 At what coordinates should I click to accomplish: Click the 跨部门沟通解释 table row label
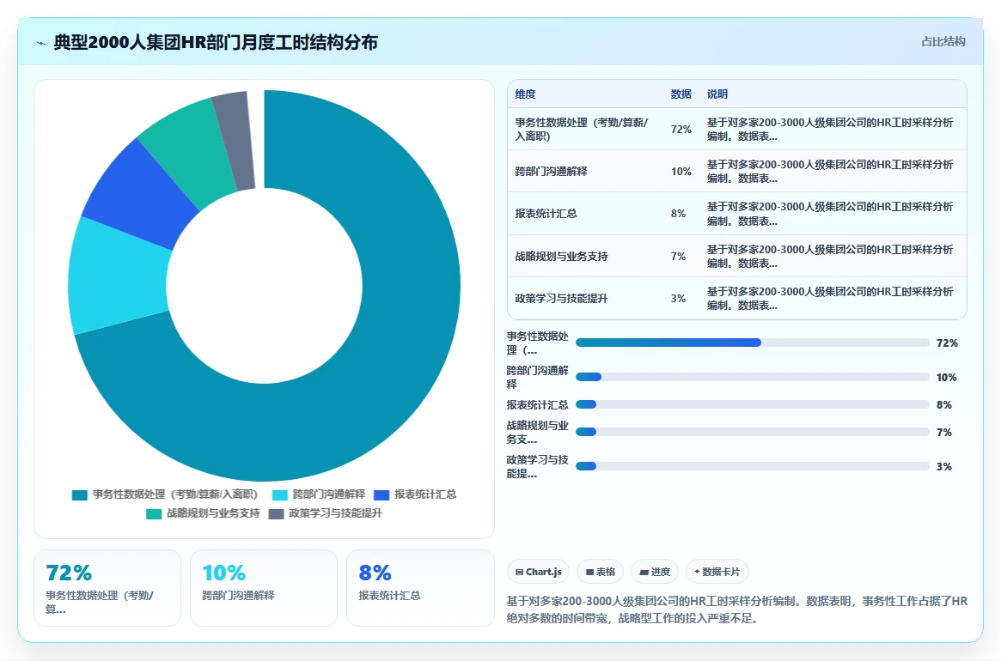coord(551,171)
